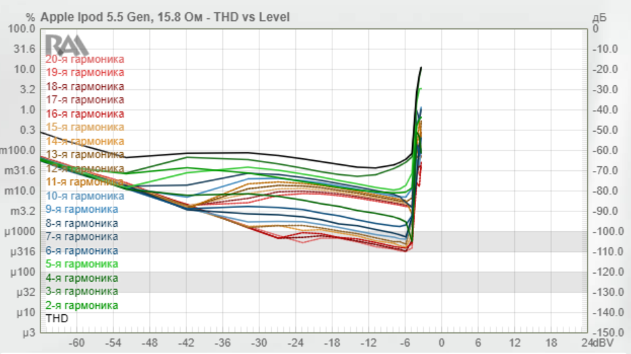Click the '100.0' percent axis label
The image size is (631, 354).
(22, 29)
